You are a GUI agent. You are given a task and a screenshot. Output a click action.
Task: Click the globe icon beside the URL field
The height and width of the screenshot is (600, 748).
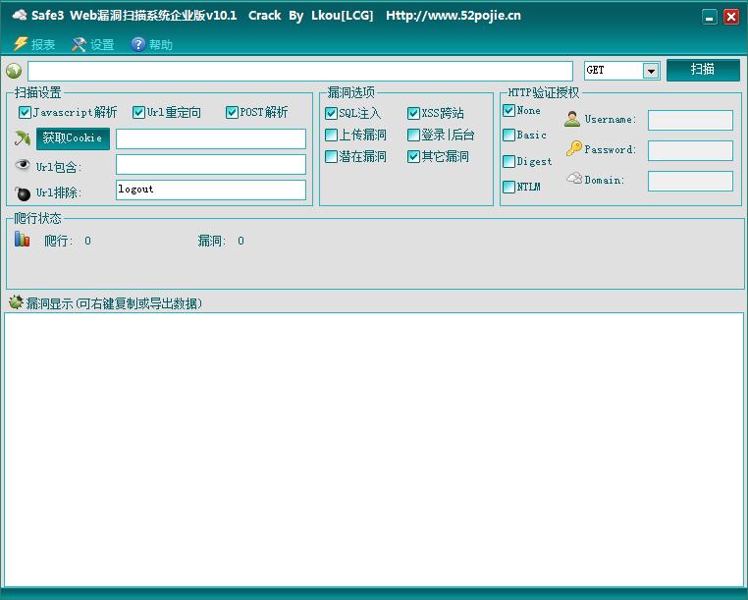pyautogui.click(x=14, y=71)
